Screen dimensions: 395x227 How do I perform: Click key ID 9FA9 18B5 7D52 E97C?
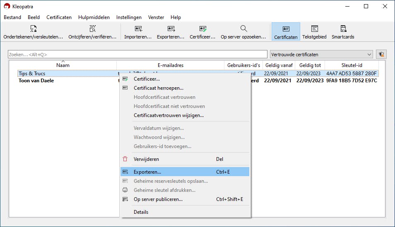click(x=352, y=81)
